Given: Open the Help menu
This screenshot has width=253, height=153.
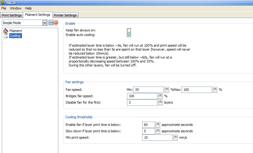Looking at the screenshot, I should coord(28,8).
